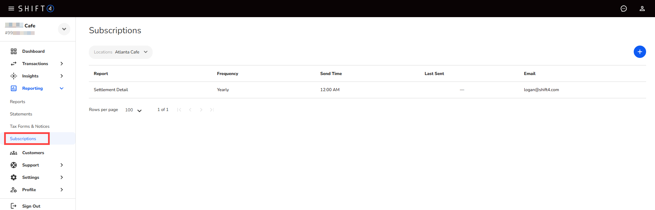Open the Locations Atlanta Cafe dropdown
Viewport: 655px width, 210px height.
[120, 52]
